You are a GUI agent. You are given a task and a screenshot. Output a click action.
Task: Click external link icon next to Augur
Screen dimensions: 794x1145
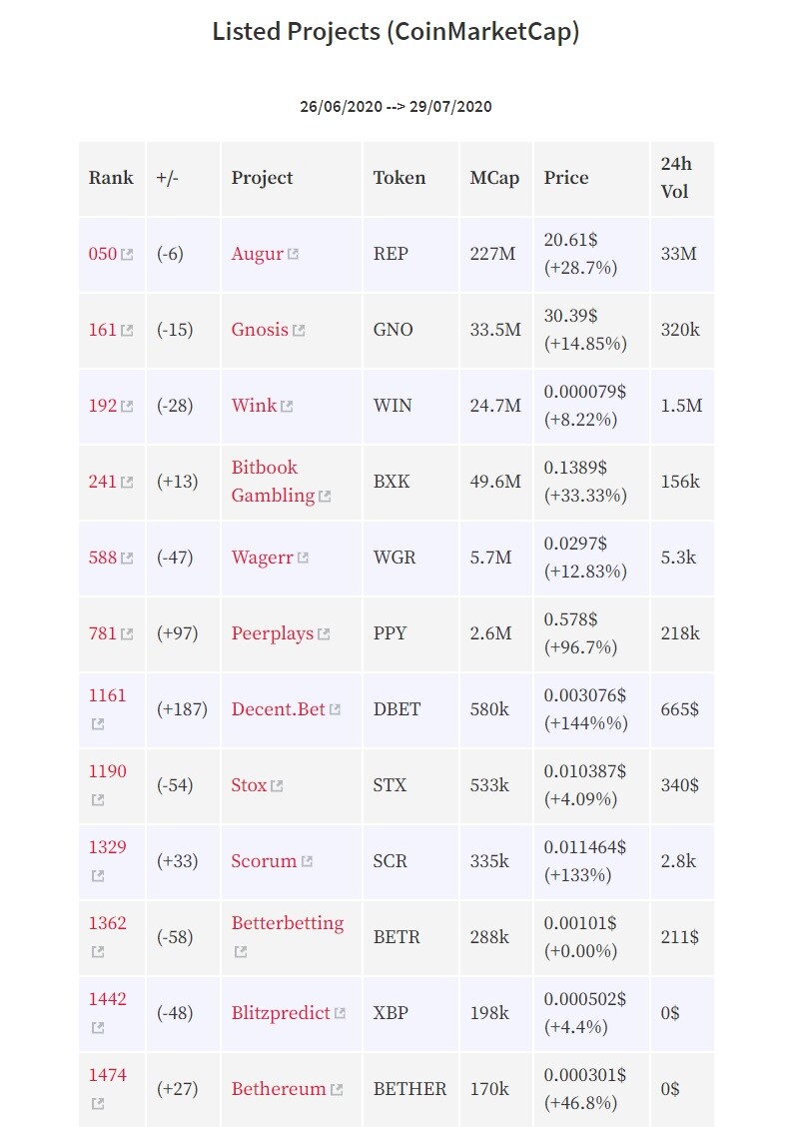293,254
